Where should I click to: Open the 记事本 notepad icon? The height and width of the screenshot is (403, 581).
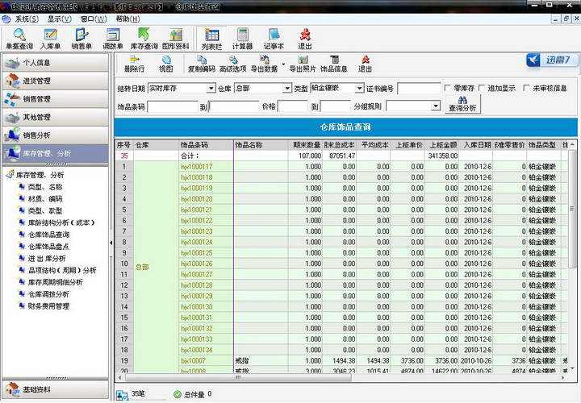pyautogui.click(x=274, y=39)
